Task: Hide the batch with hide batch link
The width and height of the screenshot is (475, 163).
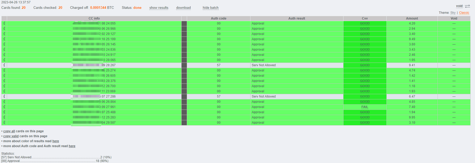Action: coord(211,8)
